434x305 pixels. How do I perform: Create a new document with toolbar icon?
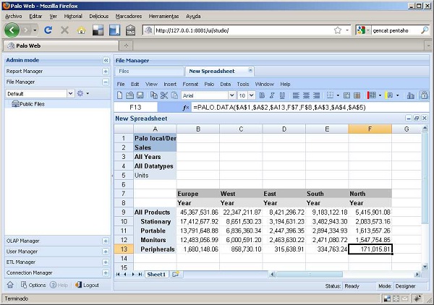click(x=119, y=95)
